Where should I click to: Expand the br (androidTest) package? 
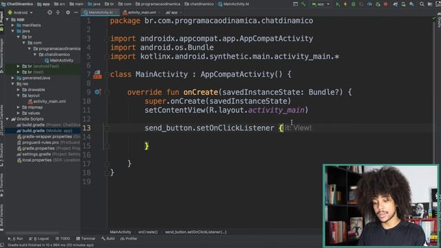click(x=19, y=66)
